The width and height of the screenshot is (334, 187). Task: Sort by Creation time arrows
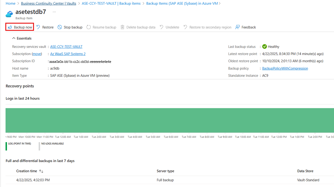pyautogui.click(x=41, y=171)
